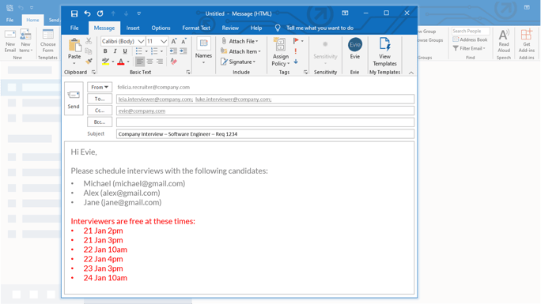This screenshot has width=541, height=304.
Task: Select the Message ribbon tab
Action: [104, 28]
